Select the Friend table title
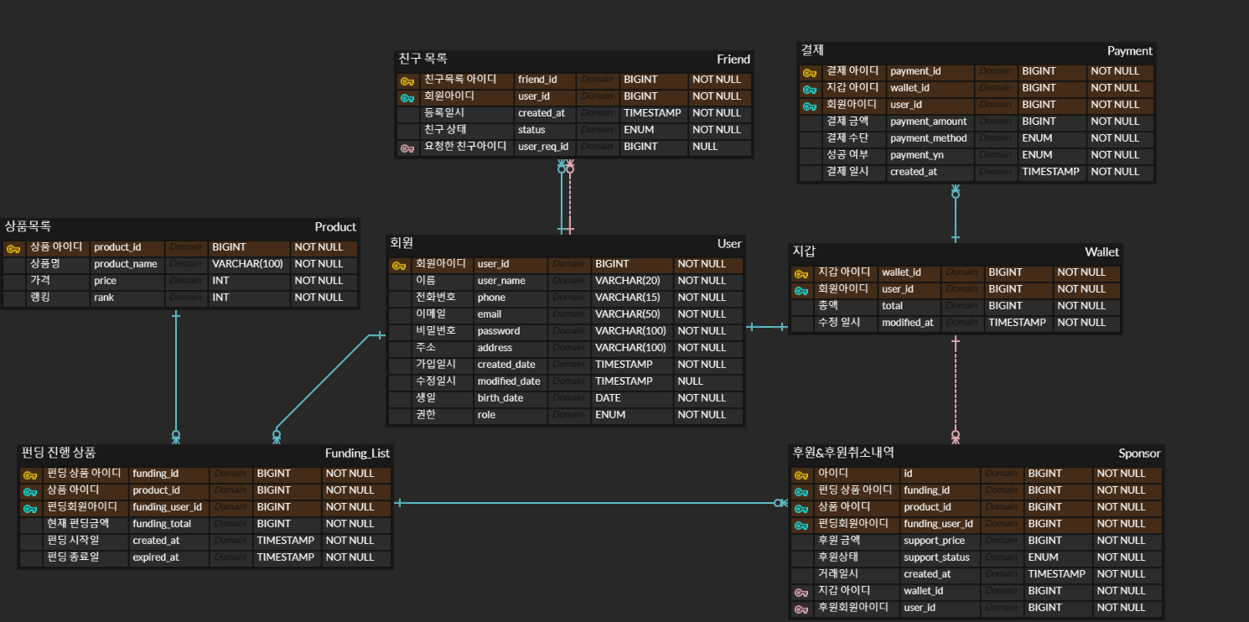The image size is (1249, 622). pyautogui.click(x=733, y=59)
